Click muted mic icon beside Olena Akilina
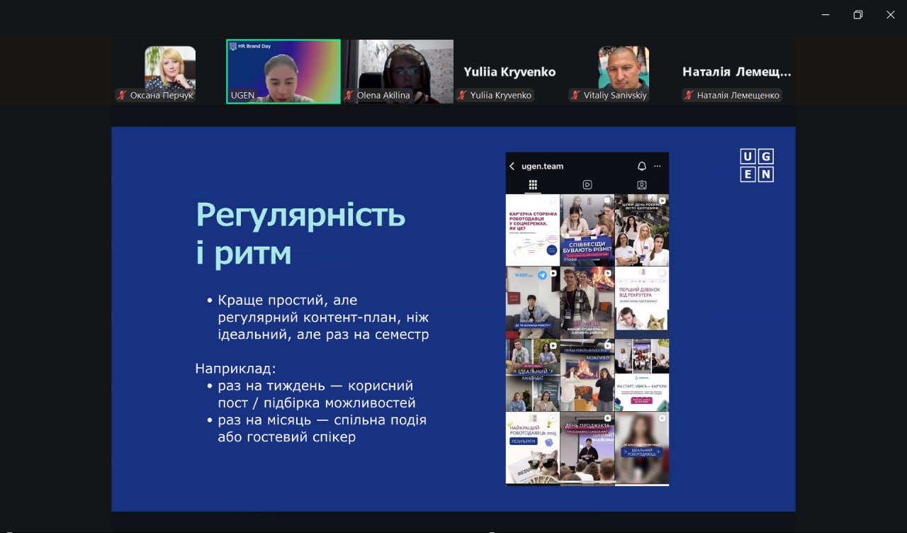This screenshot has height=533, width=907. point(349,95)
